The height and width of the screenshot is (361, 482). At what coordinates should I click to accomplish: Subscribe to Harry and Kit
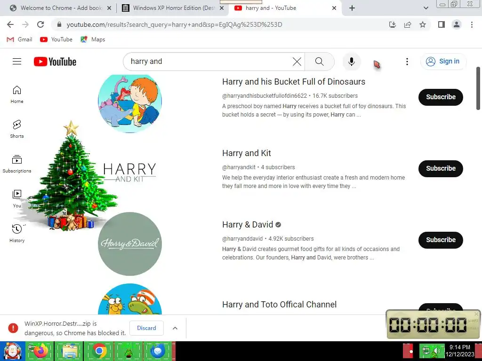tap(441, 169)
